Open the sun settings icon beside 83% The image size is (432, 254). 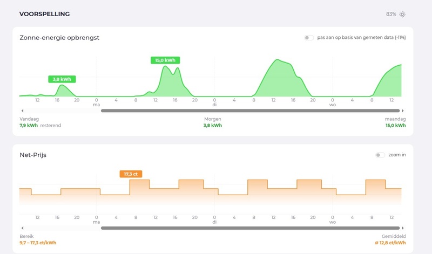pyautogui.click(x=402, y=15)
